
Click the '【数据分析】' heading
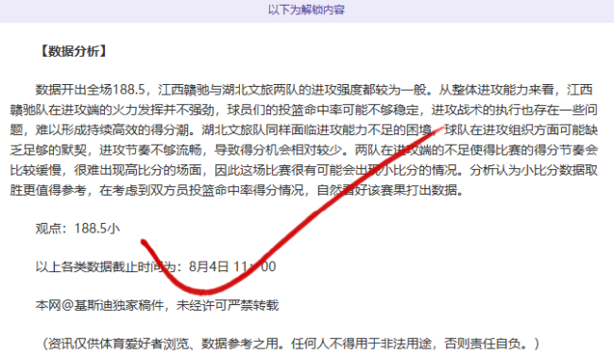74,51
